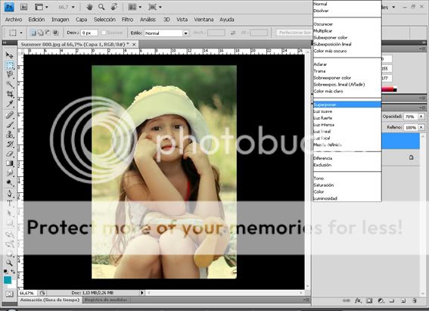Click the Opacidad 70% value field
This screenshot has height=311, width=429.
pos(411,117)
